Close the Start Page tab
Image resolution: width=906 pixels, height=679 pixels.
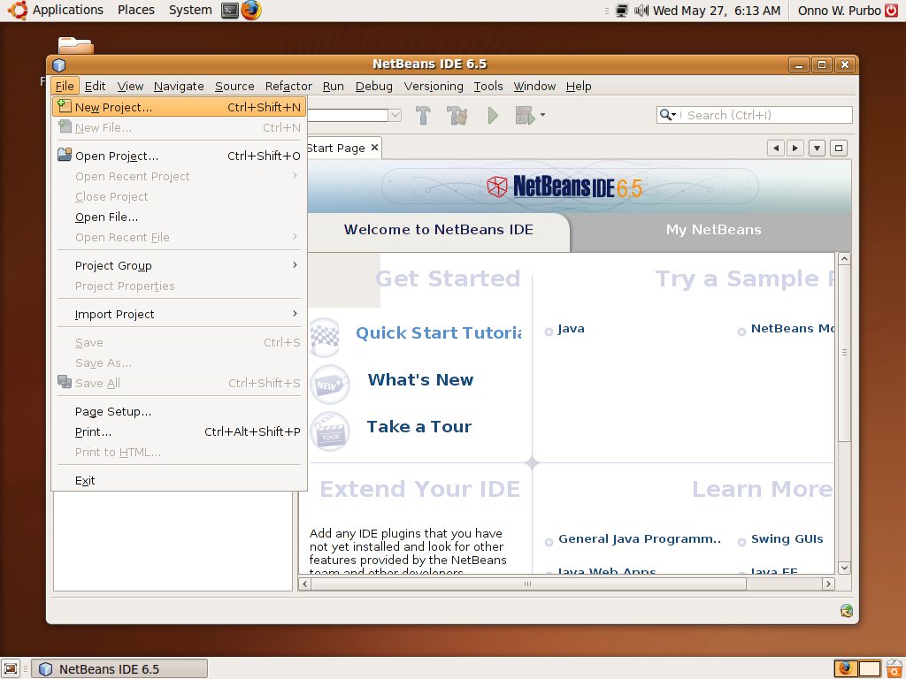[x=374, y=148]
